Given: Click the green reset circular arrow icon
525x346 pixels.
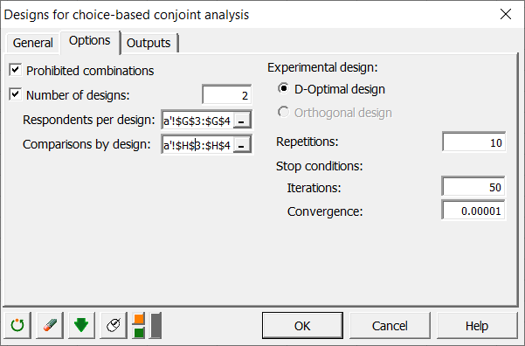Looking at the screenshot, I should (x=17, y=325).
